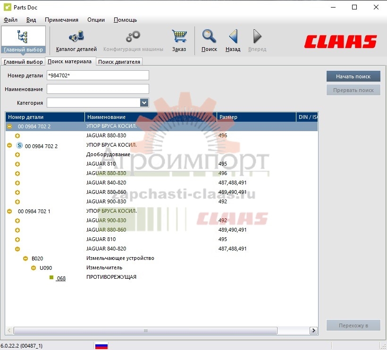
Task: Click the S supersession icon beside 00 0984 702 2
Action: pos(19,146)
